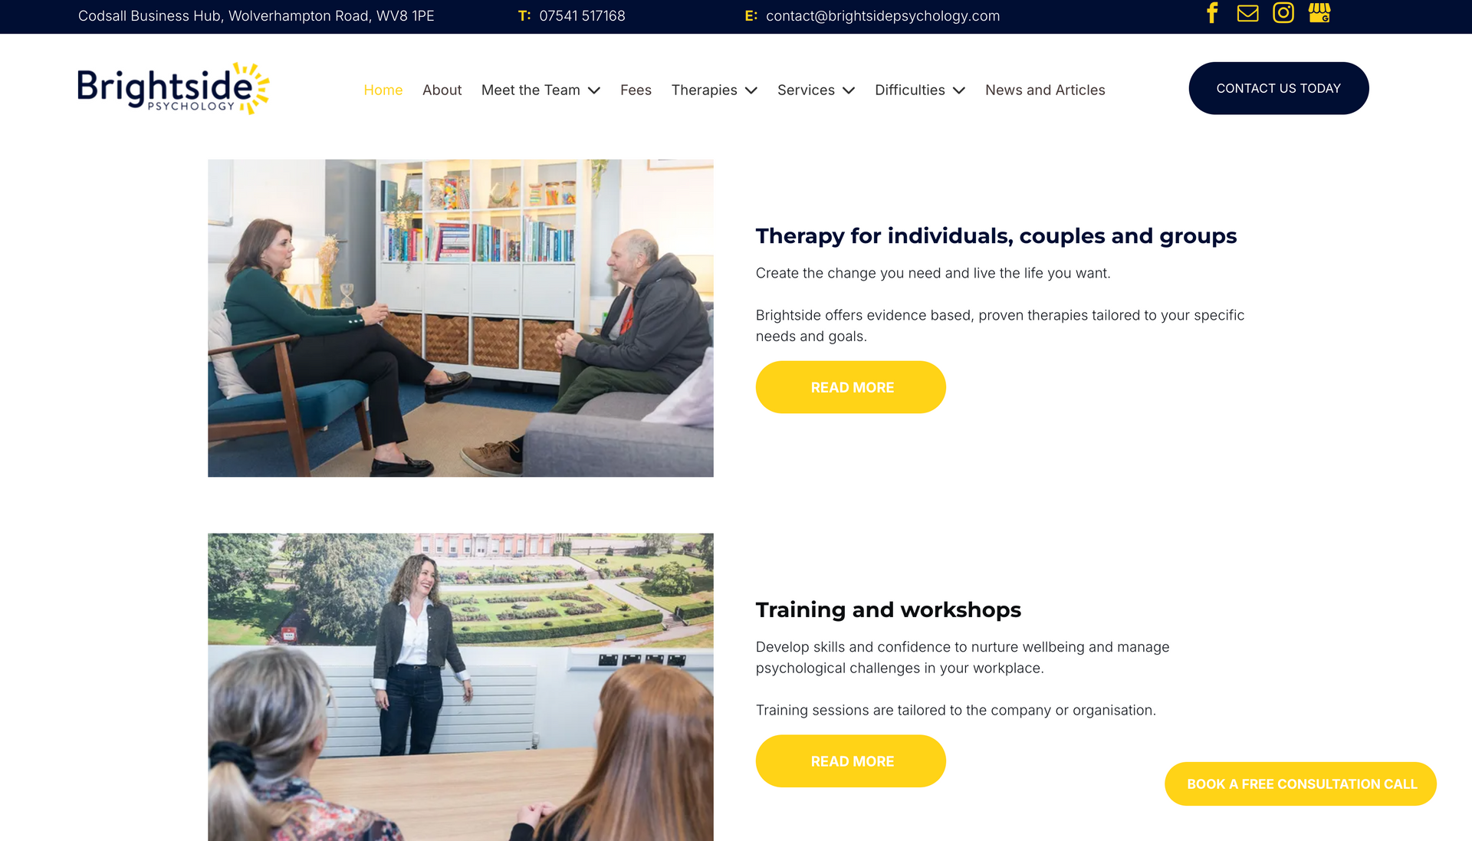
Task: Go to the Home menu item
Action: [383, 90]
